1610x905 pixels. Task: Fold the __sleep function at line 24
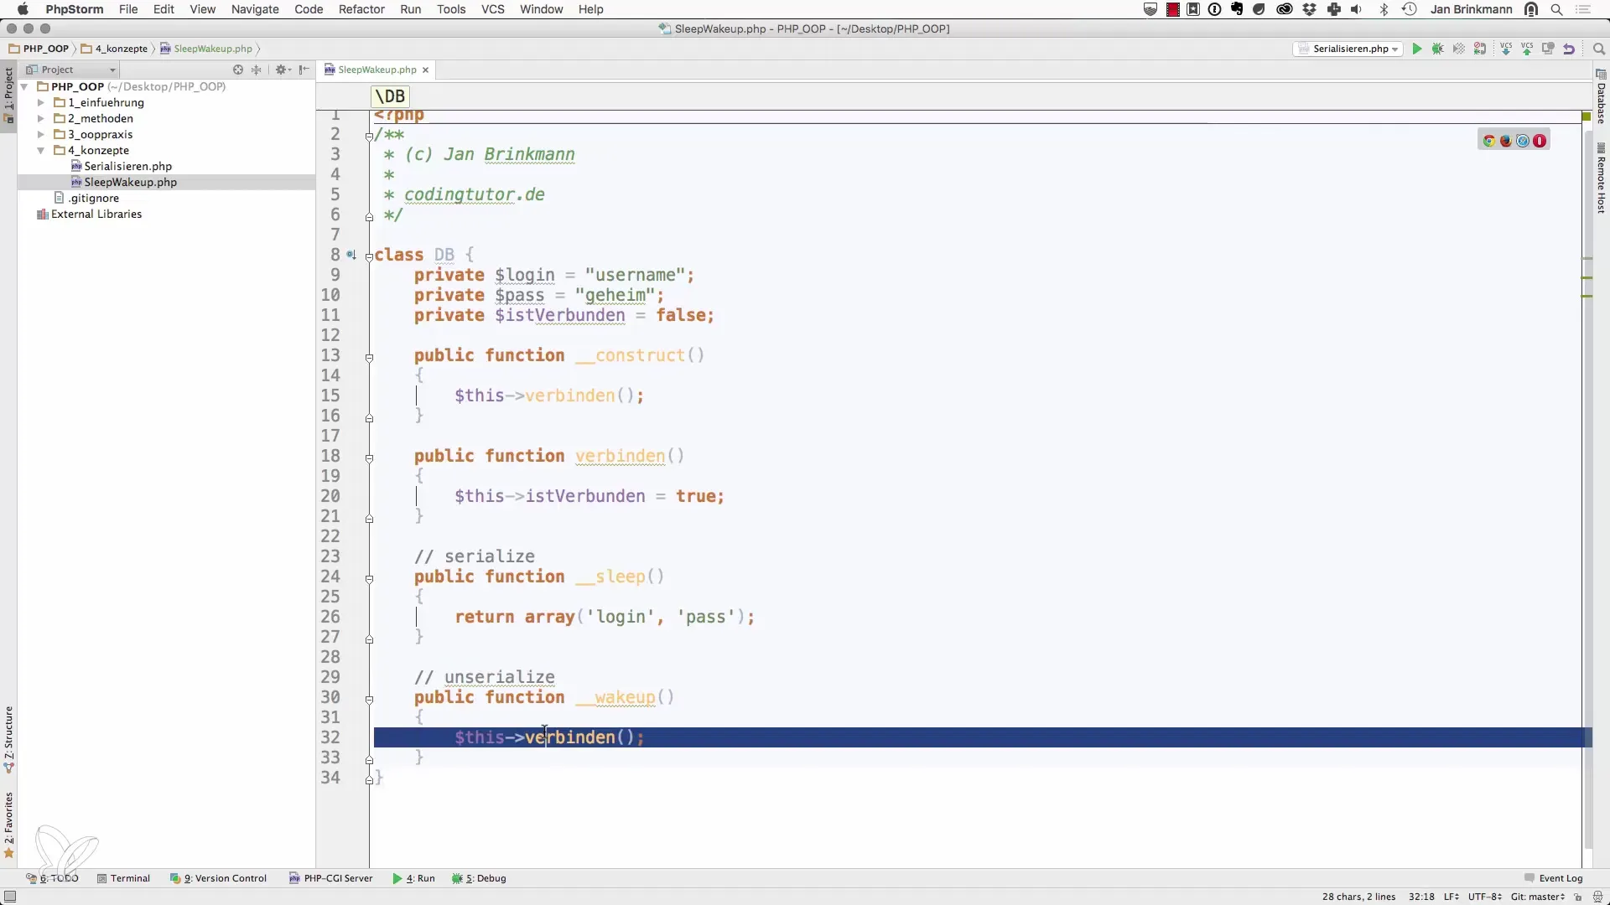369,579
